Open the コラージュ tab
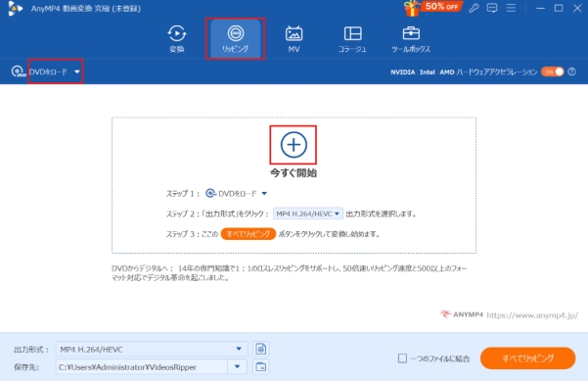588x381 pixels. point(352,38)
